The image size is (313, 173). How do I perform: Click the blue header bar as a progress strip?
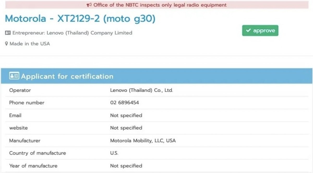(x=156, y=76)
